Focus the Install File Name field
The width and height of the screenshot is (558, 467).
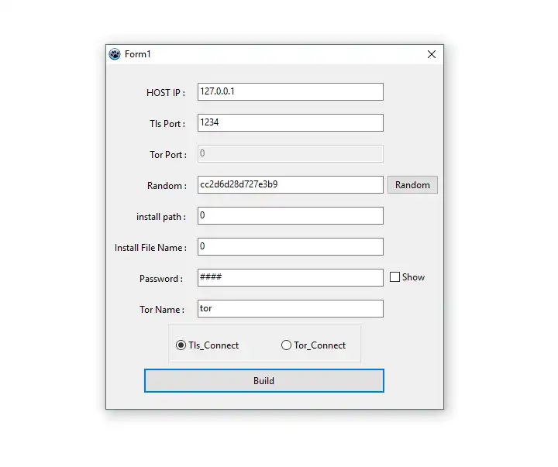coord(290,246)
